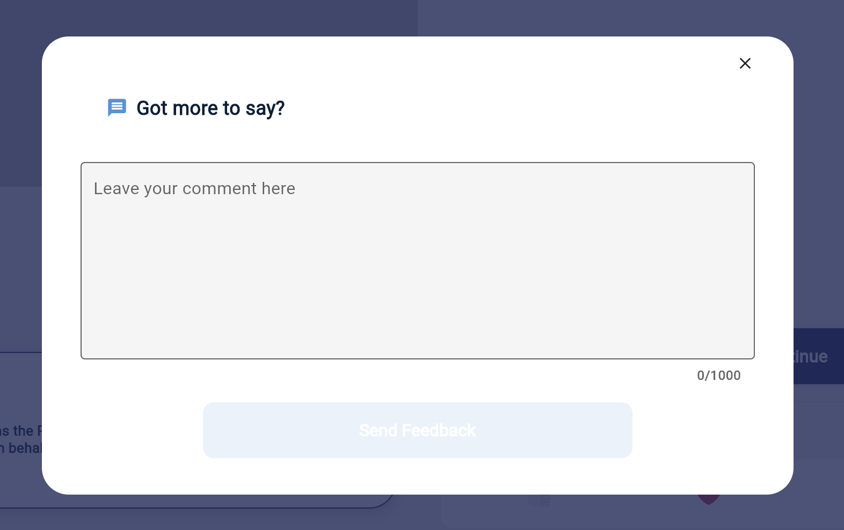Click the word "comment" in the placeholder
Screen dimensions: 844x530
pyautogui.click(x=220, y=189)
